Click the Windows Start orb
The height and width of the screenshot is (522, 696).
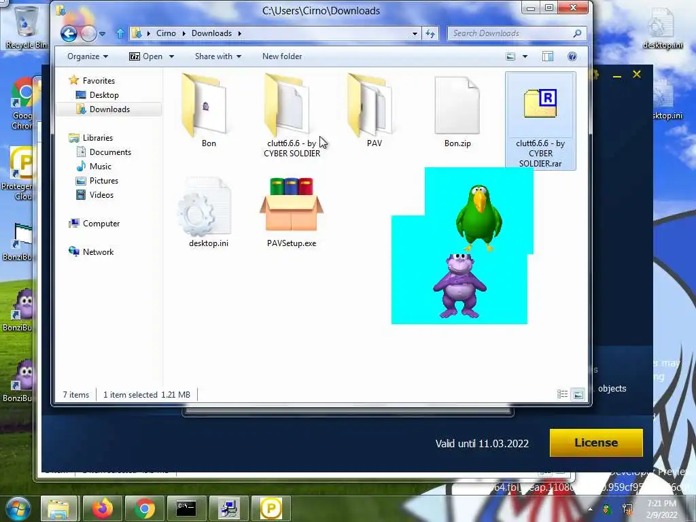[18, 508]
